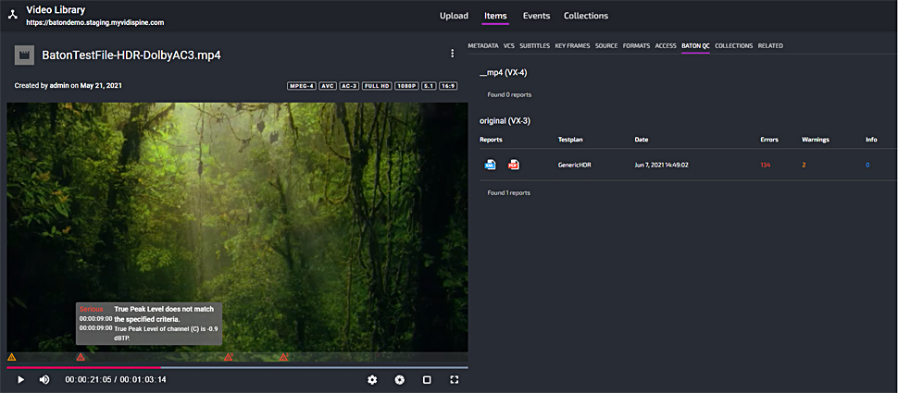The image size is (898, 393).
Task: Click the snapshot aperture icon in player
Action: pos(400,379)
